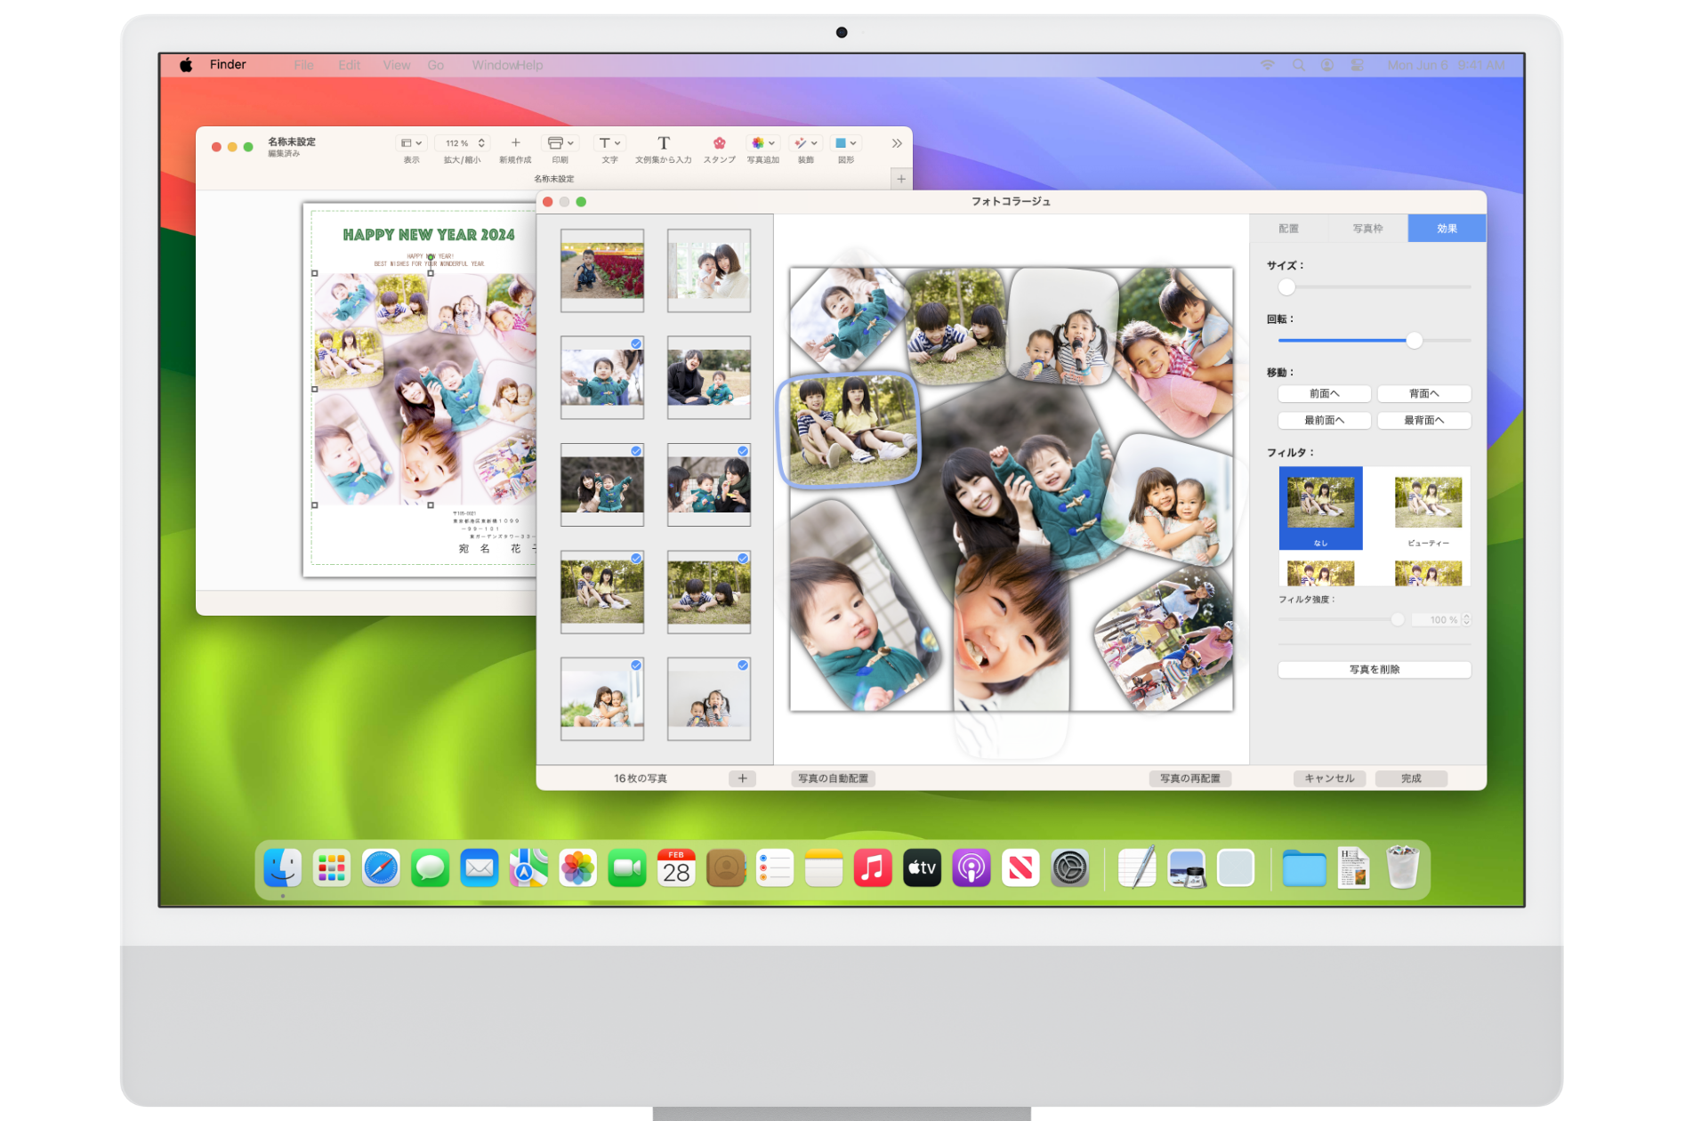The image size is (1685, 1121).
Task: Click the フィルタ強度 slider handle
Action: [1398, 619]
